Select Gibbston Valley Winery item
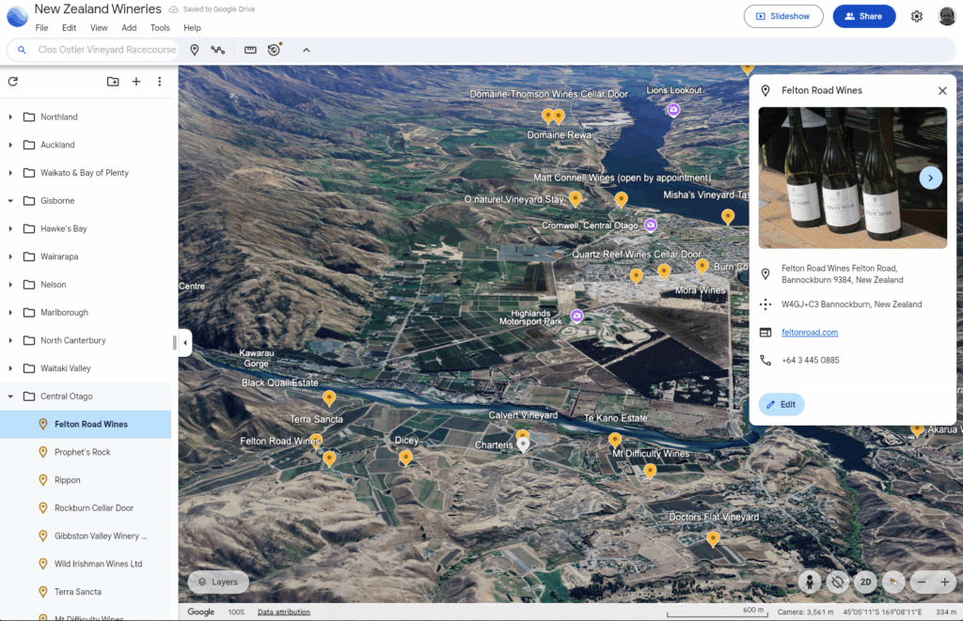Screen dimensions: 963x621 pos(86,536)
